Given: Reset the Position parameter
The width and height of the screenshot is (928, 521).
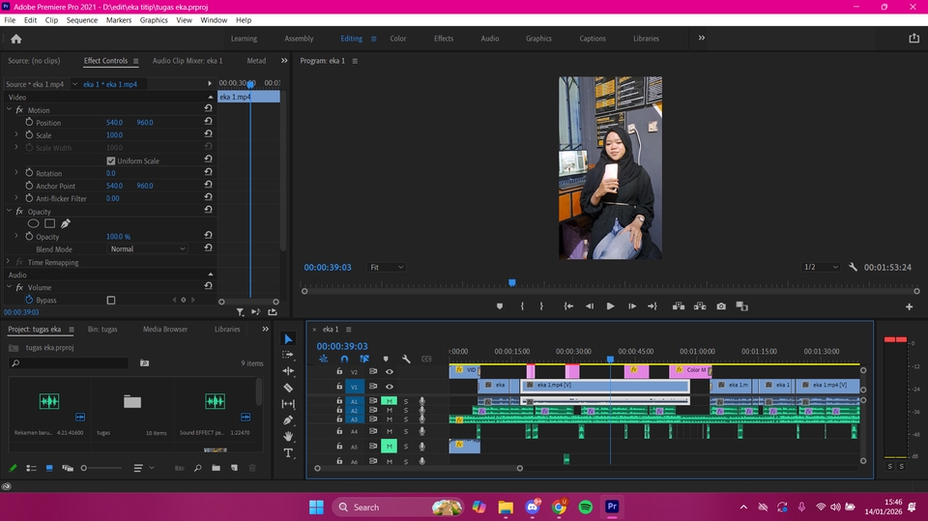Looking at the screenshot, I should [x=209, y=122].
